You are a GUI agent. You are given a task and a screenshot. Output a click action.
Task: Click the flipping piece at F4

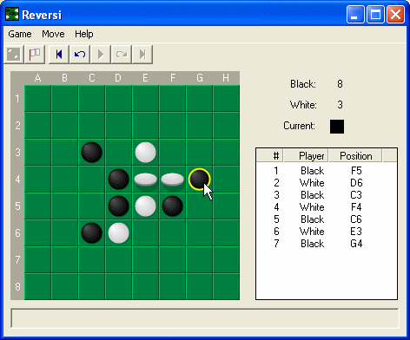172,180
